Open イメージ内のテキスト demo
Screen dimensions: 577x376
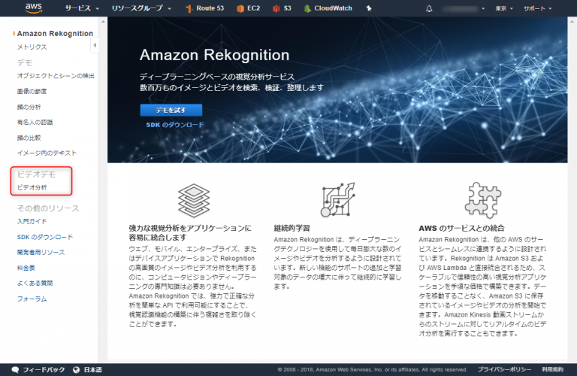pyautogui.click(x=47, y=153)
